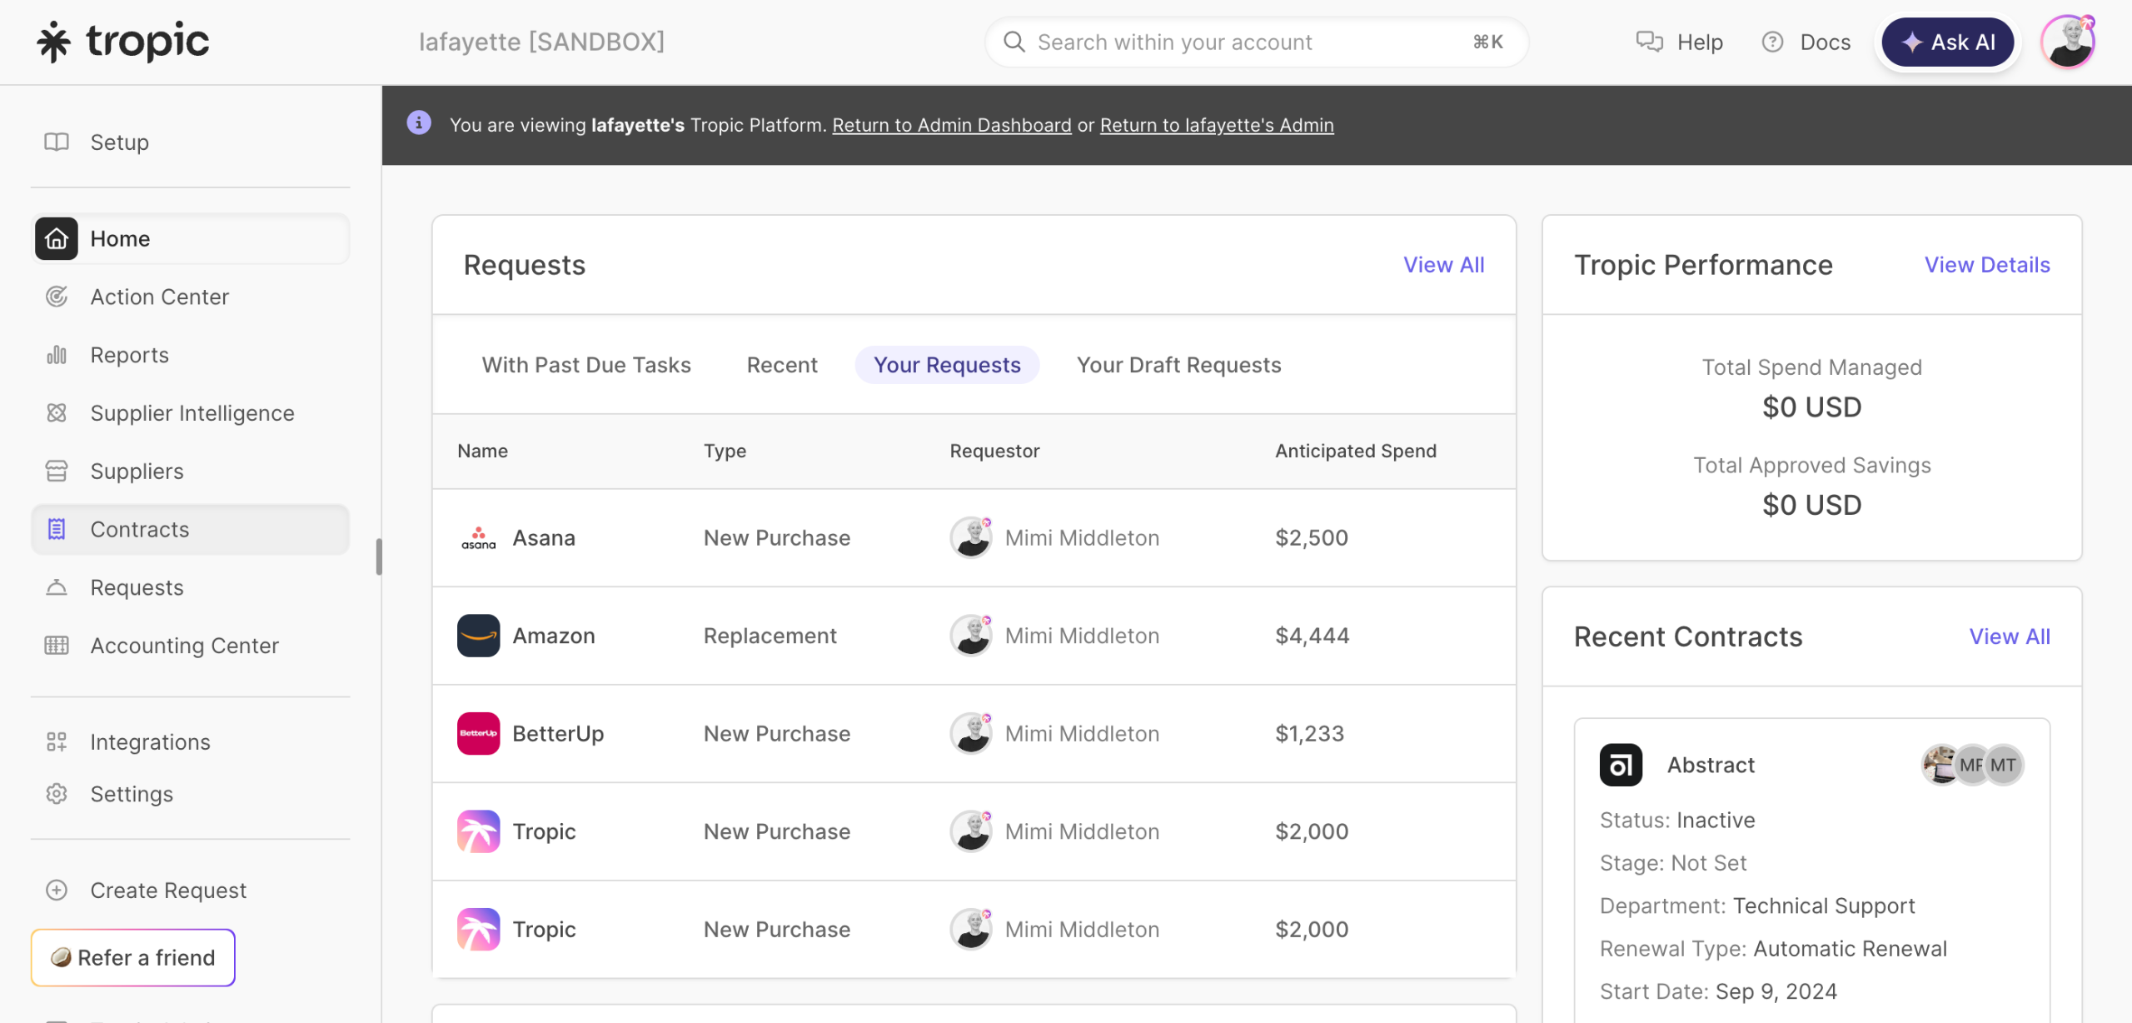Click the Abstract contract logo
Screen dimensions: 2132x1023
1621,765
